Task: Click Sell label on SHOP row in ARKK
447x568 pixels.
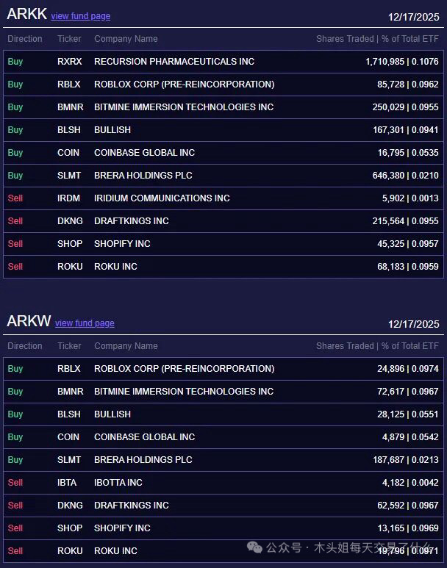Action: [15, 244]
